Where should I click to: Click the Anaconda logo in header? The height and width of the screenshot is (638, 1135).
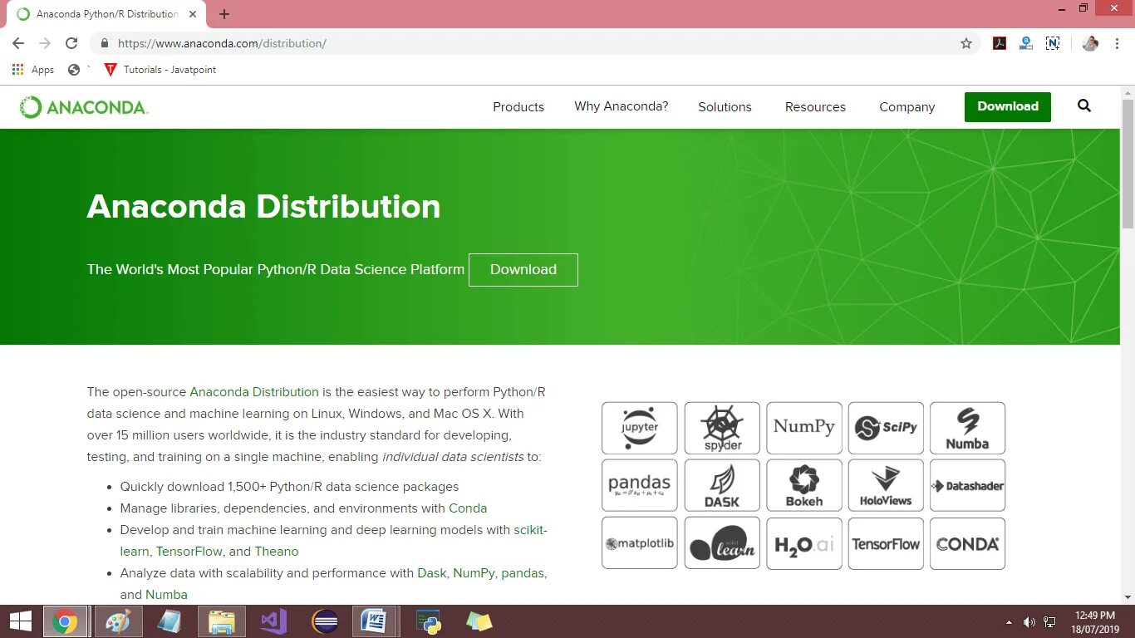pyautogui.click(x=84, y=107)
